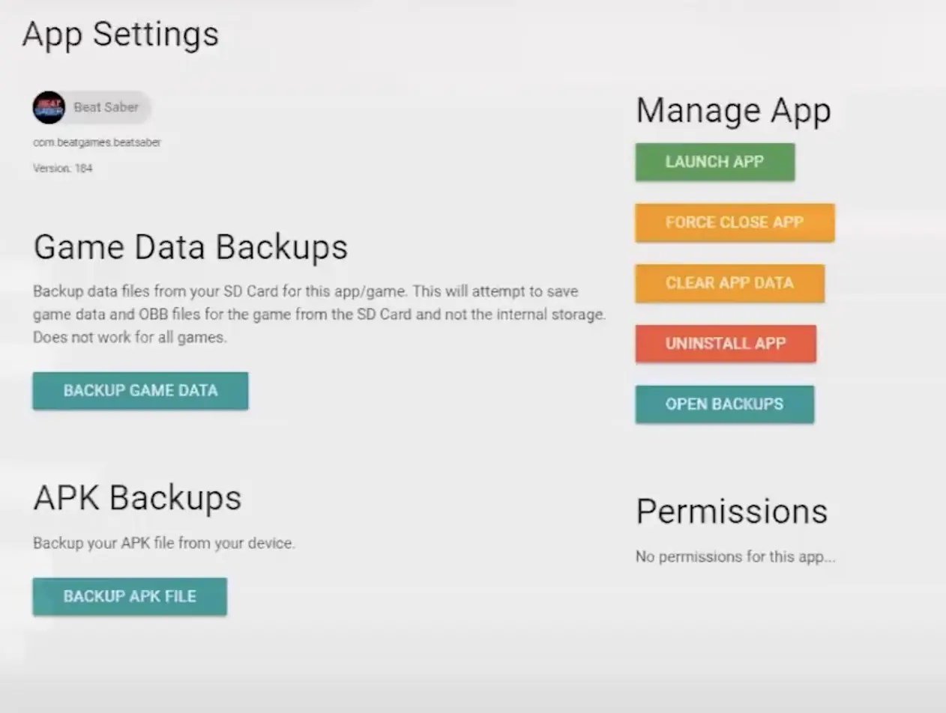This screenshot has width=946, height=713.
Task: Hit the FORCE CLOSE APP button
Action: pos(735,222)
